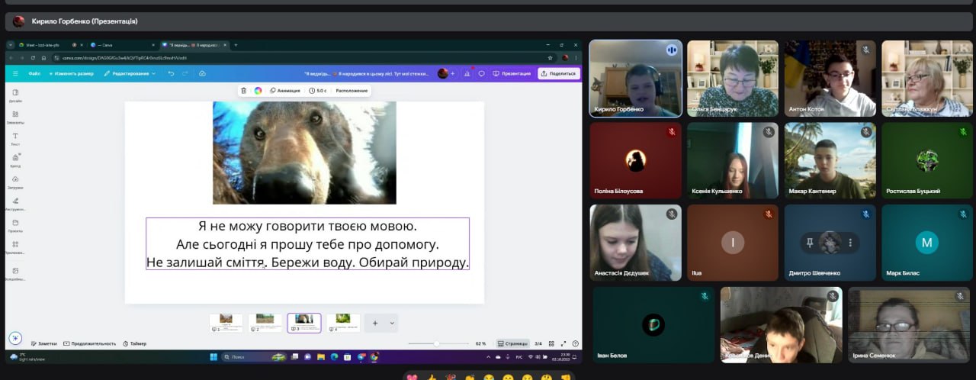Click the Share button
The height and width of the screenshot is (380, 976).
click(x=558, y=73)
